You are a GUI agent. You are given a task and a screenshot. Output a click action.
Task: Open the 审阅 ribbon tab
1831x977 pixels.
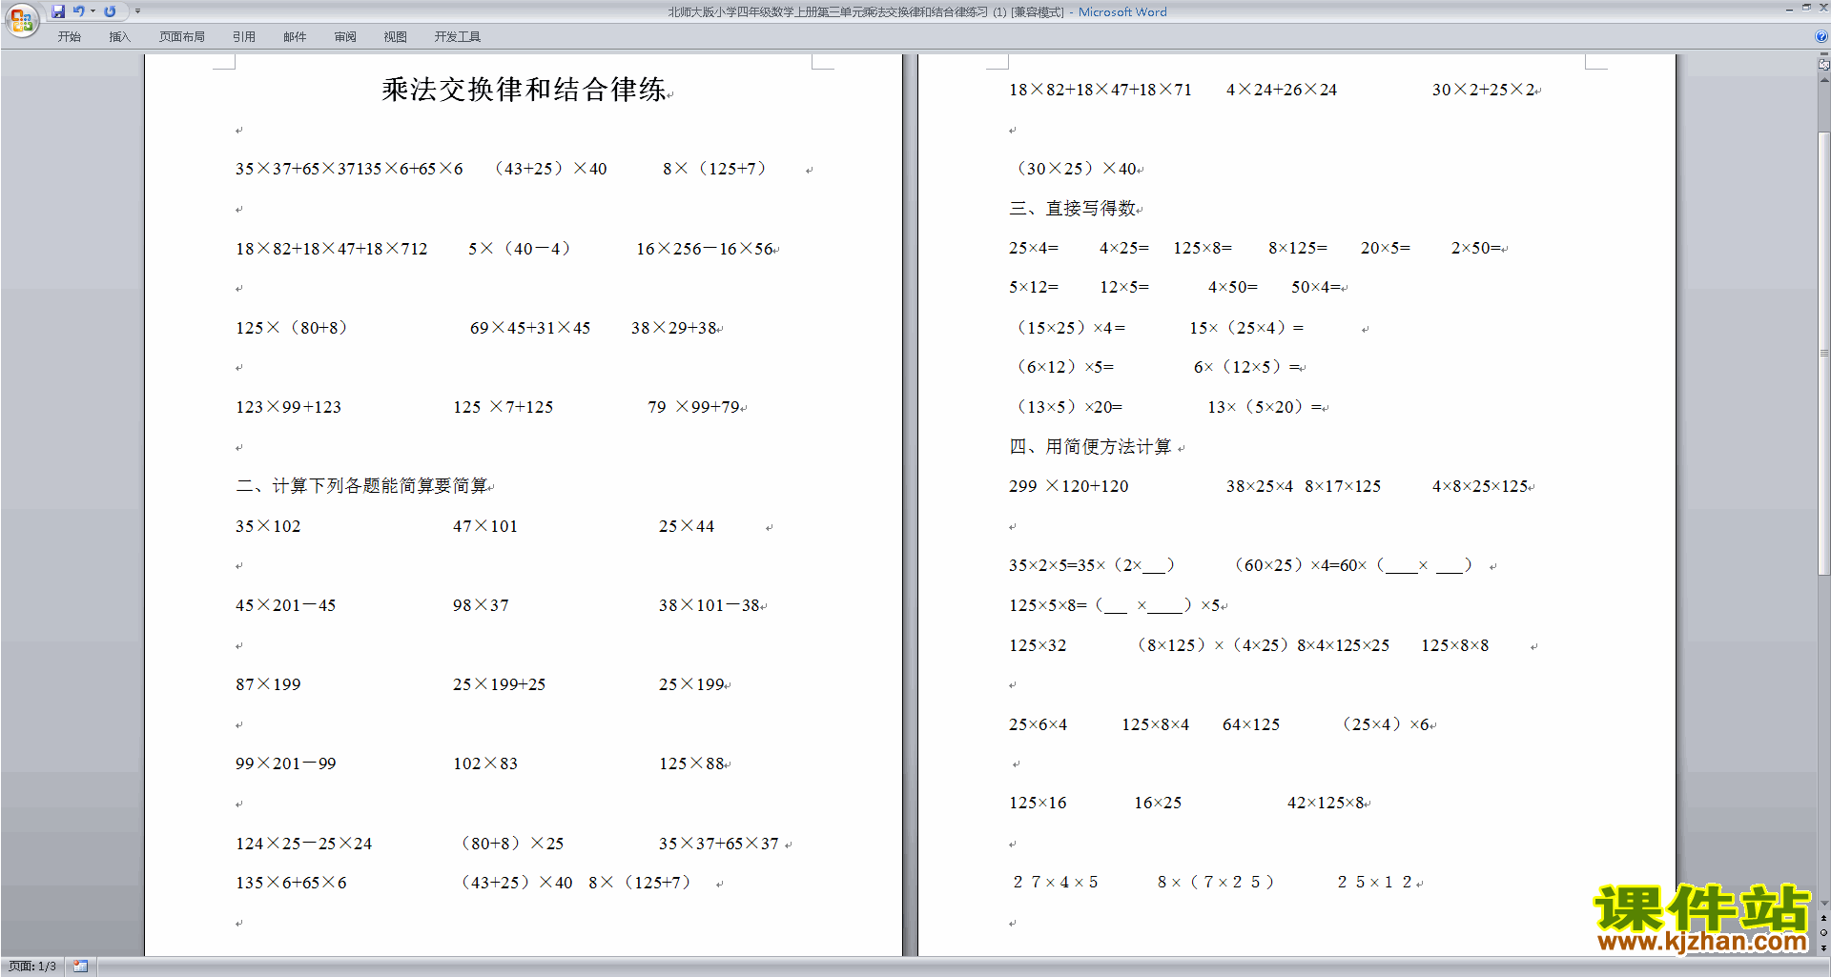point(345,37)
